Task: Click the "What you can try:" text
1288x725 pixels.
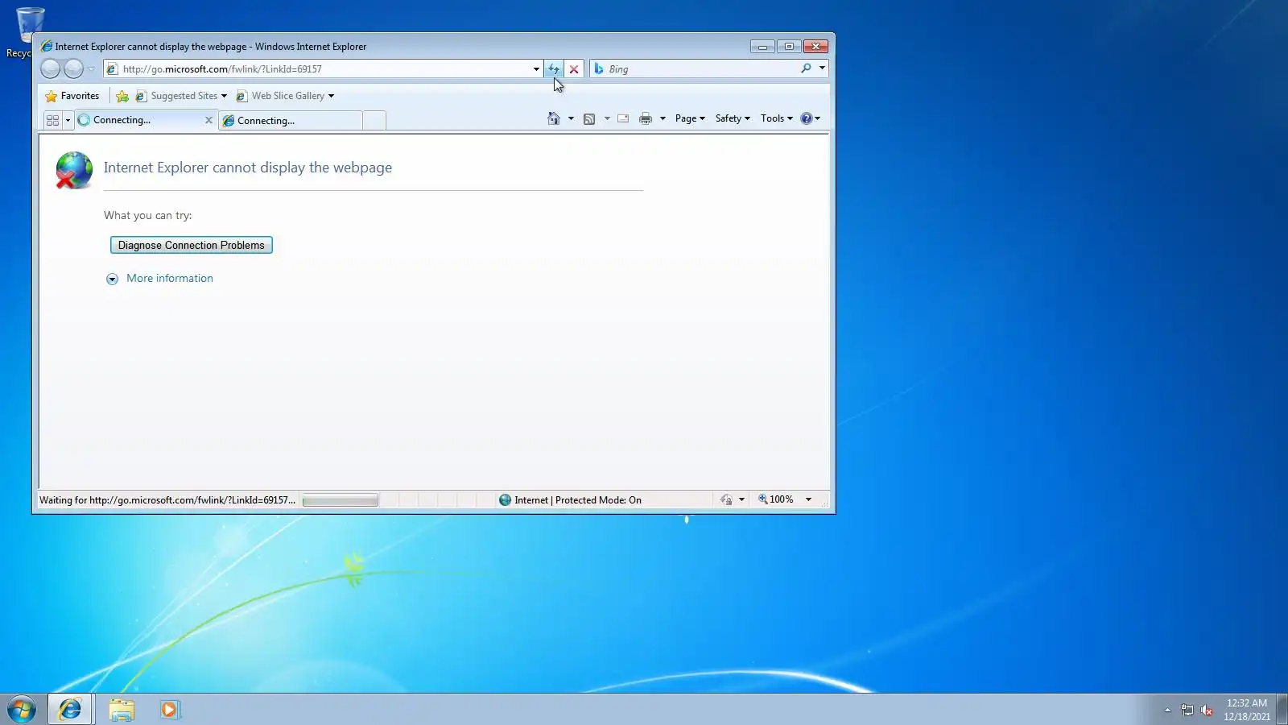Action: (148, 215)
